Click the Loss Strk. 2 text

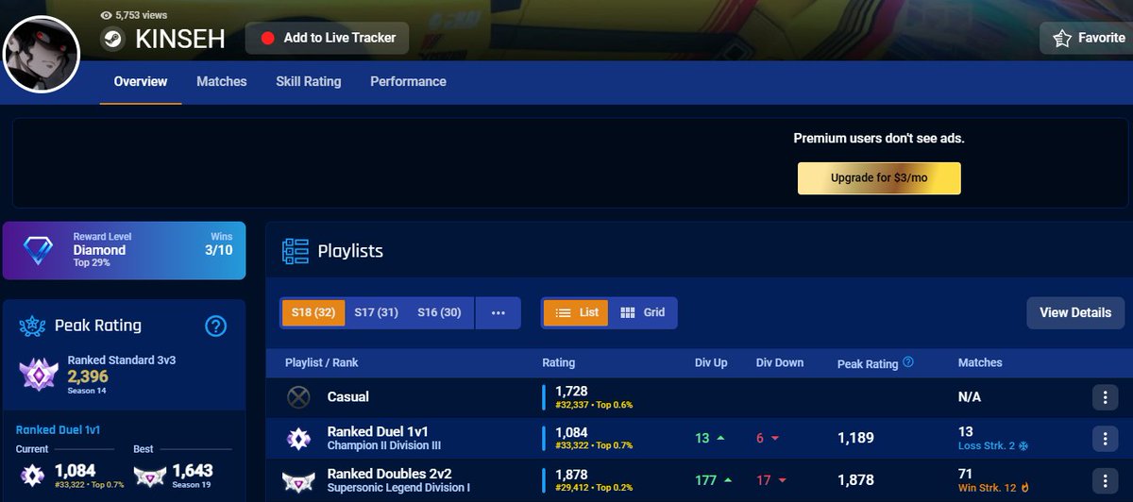point(986,445)
